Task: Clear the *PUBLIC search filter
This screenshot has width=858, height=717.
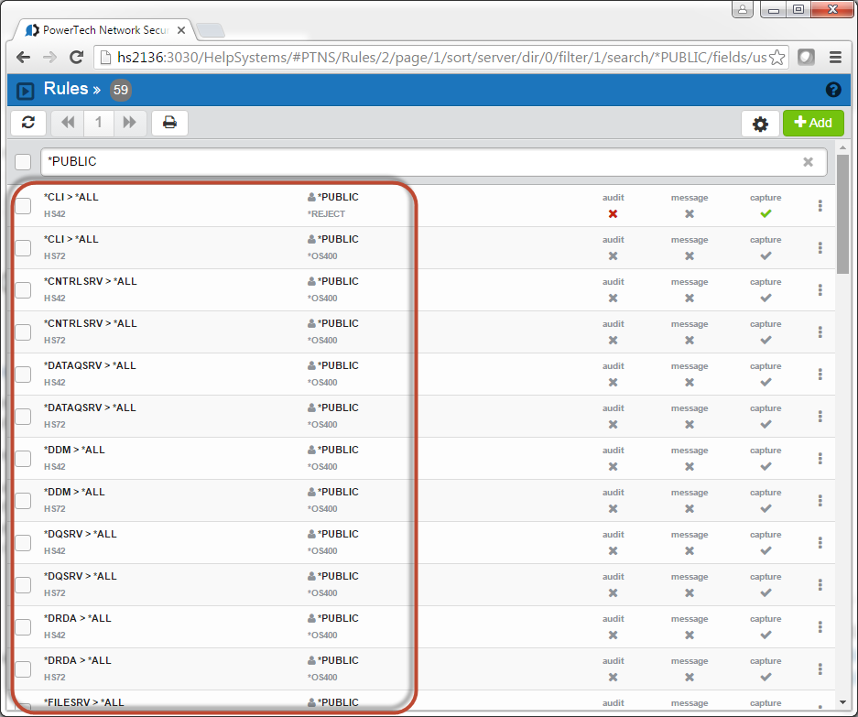Action: click(808, 162)
